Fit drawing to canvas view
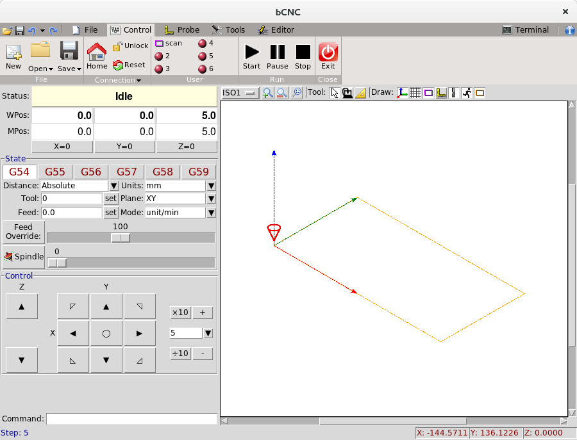This screenshot has height=440, width=577. coord(296,93)
